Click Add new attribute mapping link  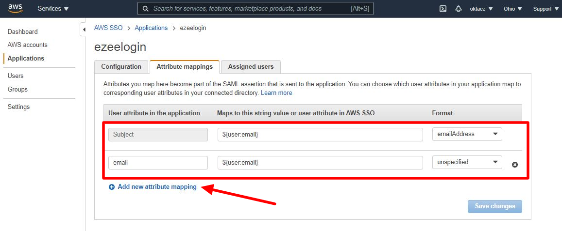coord(157,186)
